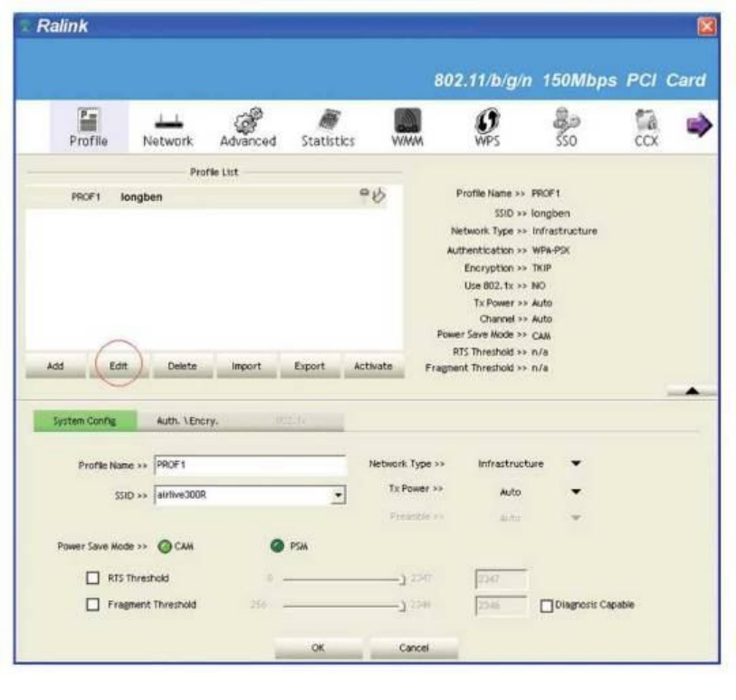Image resolution: width=736 pixels, height=700 pixels.
Task: Click the RTS Threshold slider
Action: [344, 580]
